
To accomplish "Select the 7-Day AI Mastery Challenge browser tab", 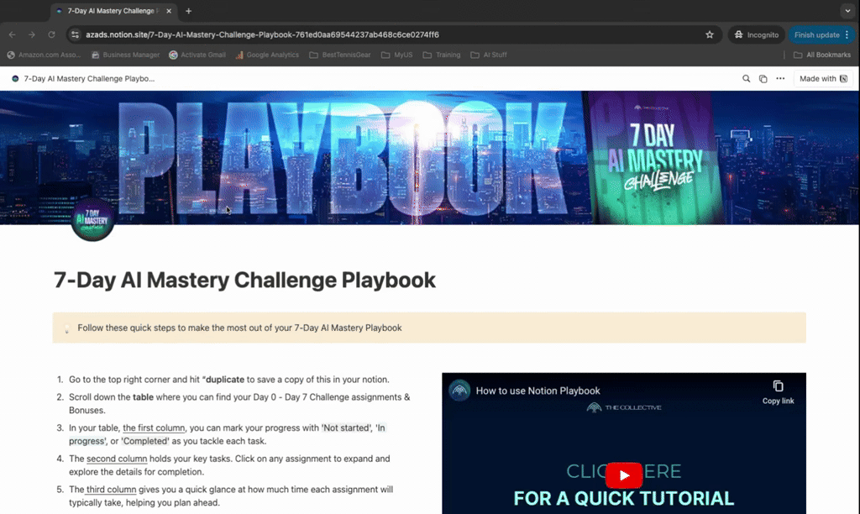I will coord(113,12).
